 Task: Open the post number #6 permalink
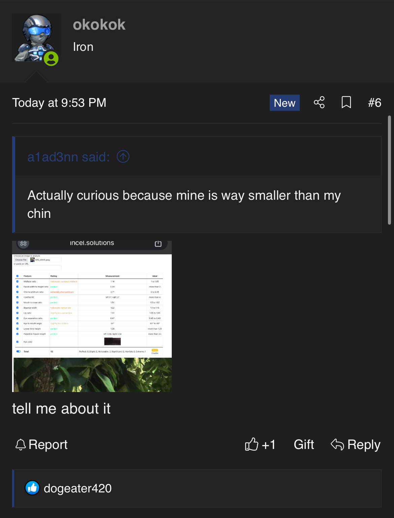[x=374, y=102]
